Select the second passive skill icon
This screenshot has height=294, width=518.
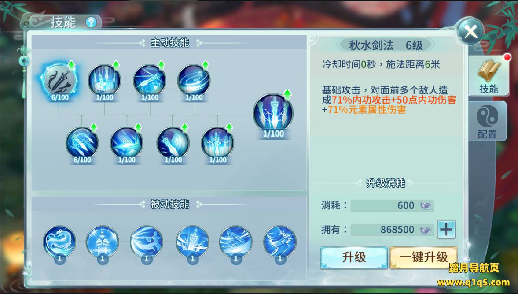pyautogui.click(x=103, y=242)
